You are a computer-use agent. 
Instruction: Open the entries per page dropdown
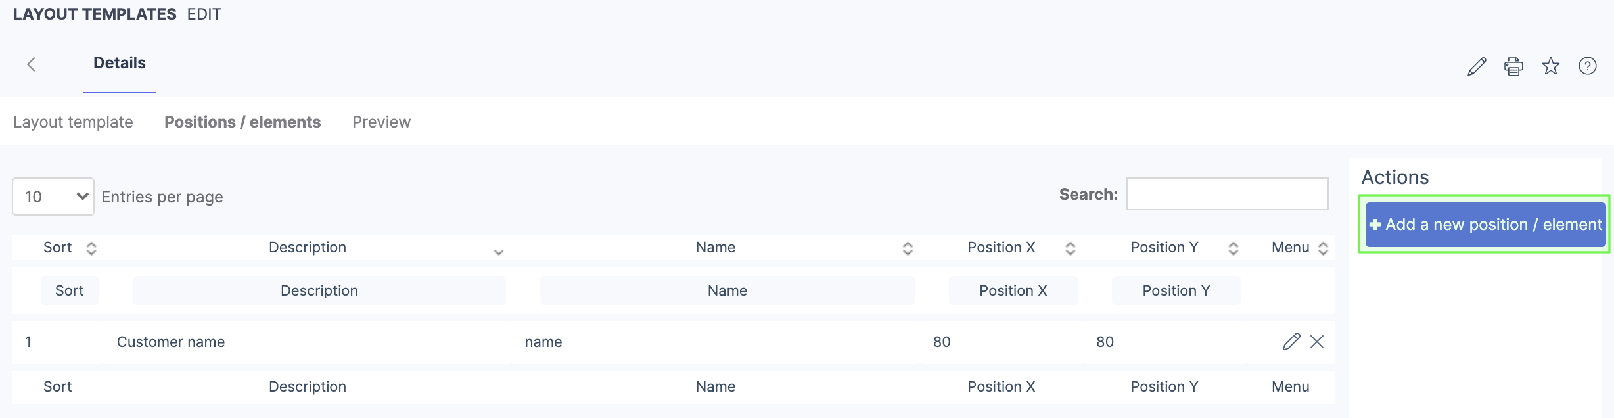(x=53, y=197)
